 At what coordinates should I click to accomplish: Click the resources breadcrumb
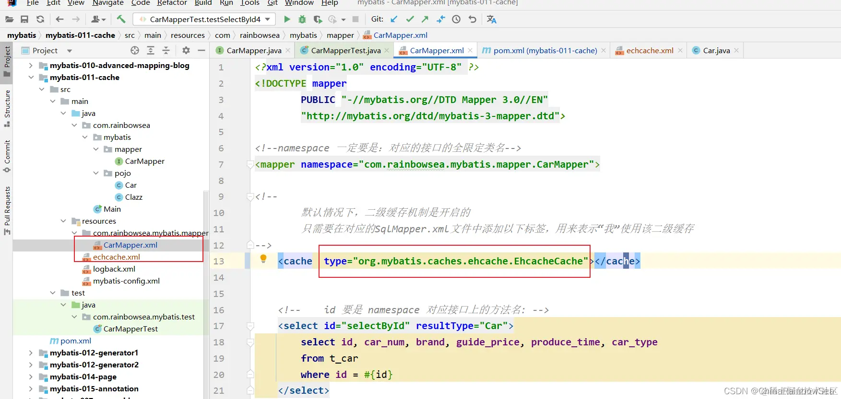point(188,35)
